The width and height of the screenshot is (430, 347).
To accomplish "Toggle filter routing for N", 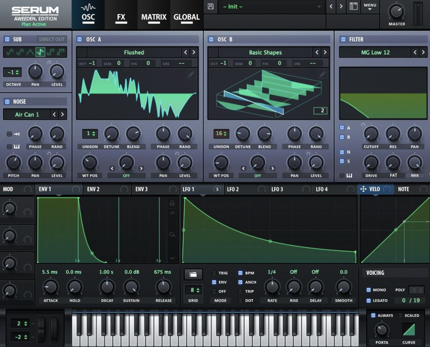I will 342,152.
